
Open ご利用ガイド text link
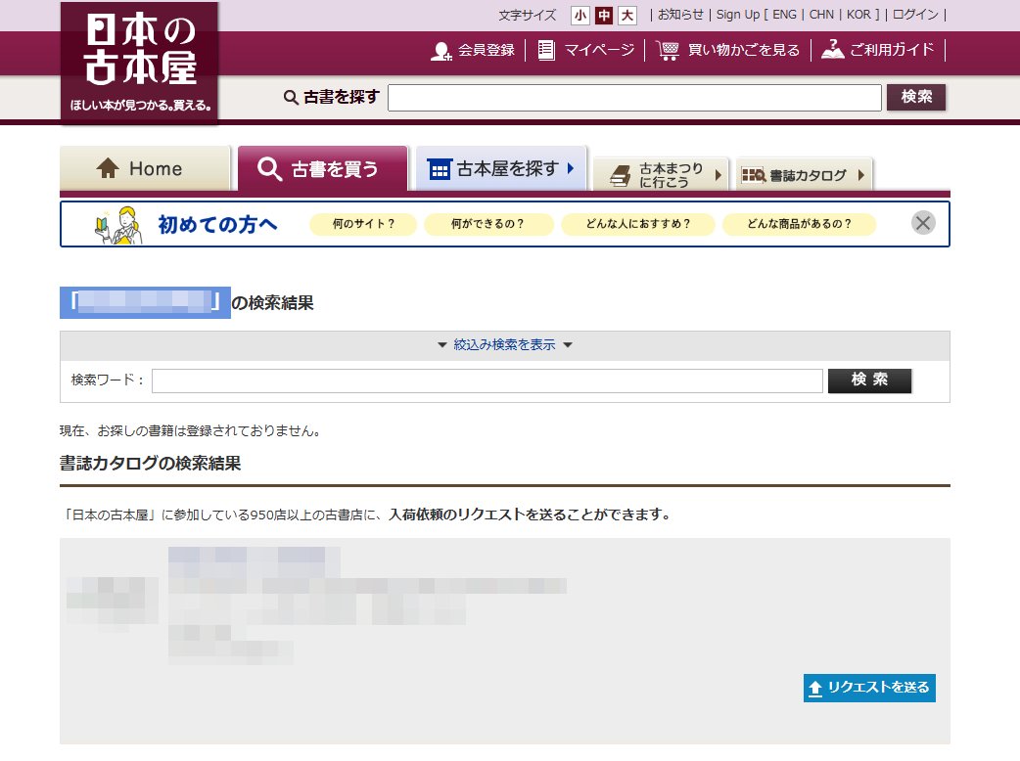tap(891, 50)
